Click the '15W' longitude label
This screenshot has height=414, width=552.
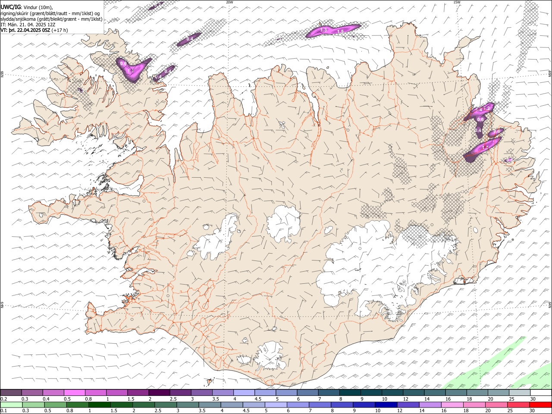pos(457,2)
